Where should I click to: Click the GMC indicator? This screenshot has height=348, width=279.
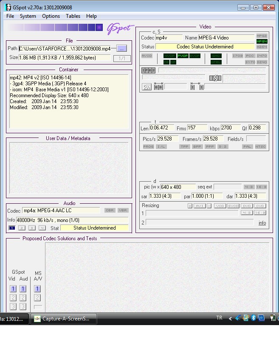point(216,56)
